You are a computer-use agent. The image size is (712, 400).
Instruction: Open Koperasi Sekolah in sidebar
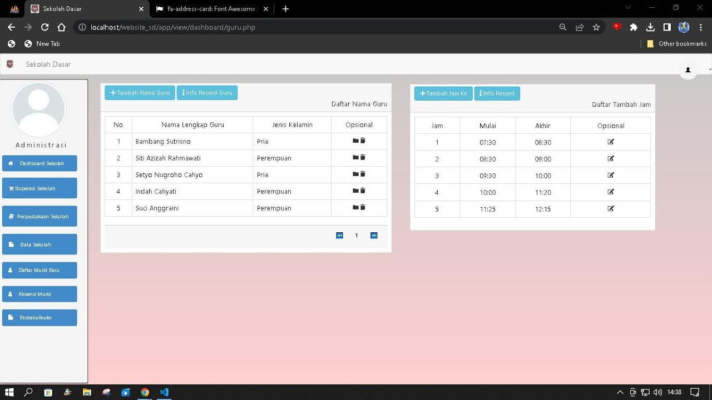39,188
